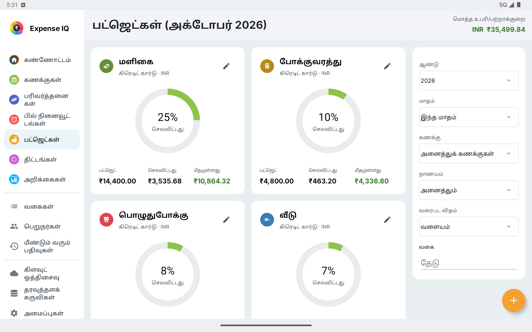Open தரவுத்தளக் கருவிகள் database icon

click(14, 293)
